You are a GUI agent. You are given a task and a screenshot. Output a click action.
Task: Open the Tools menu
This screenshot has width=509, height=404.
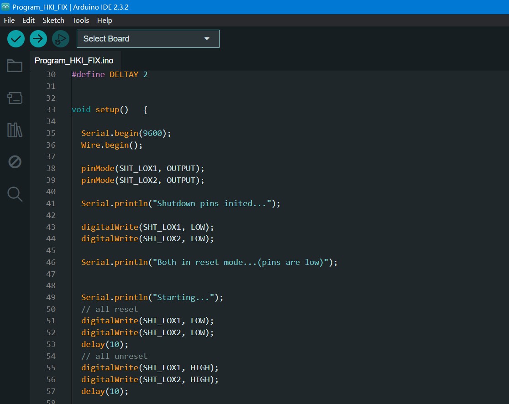coord(81,21)
